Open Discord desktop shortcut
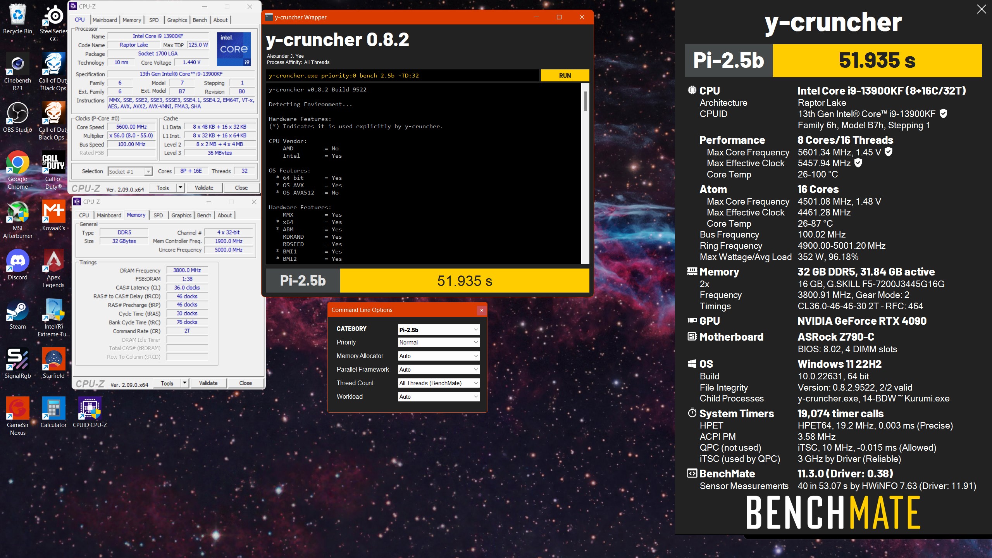Image resolution: width=992 pixels, height=558 pixels. (17, 265)
